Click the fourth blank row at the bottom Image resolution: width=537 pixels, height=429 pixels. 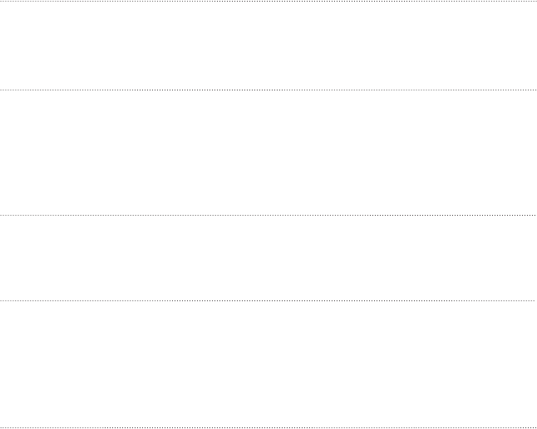pyautogui.click(x=268, y=363)
